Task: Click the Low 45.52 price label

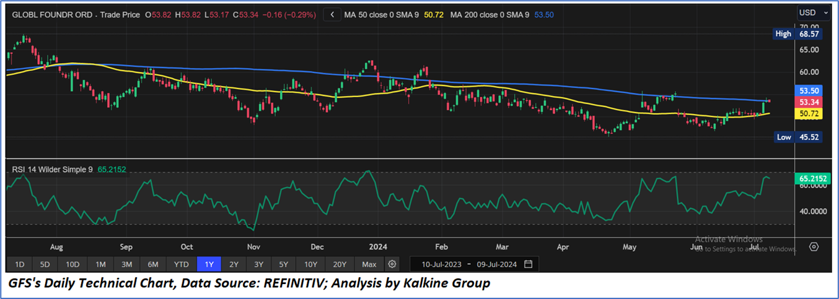Action: pyautogui.click(x=798, y=137)
